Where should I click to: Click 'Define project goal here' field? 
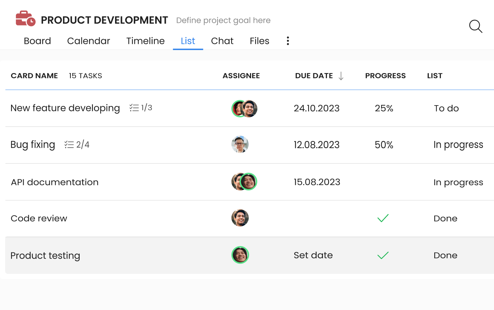tap(223, 21)
